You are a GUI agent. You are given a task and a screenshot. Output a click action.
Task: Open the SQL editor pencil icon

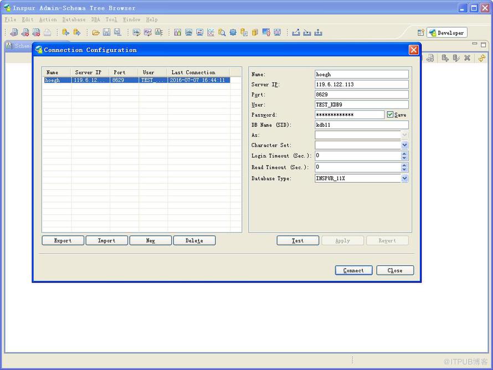click(x=136, y=32)
